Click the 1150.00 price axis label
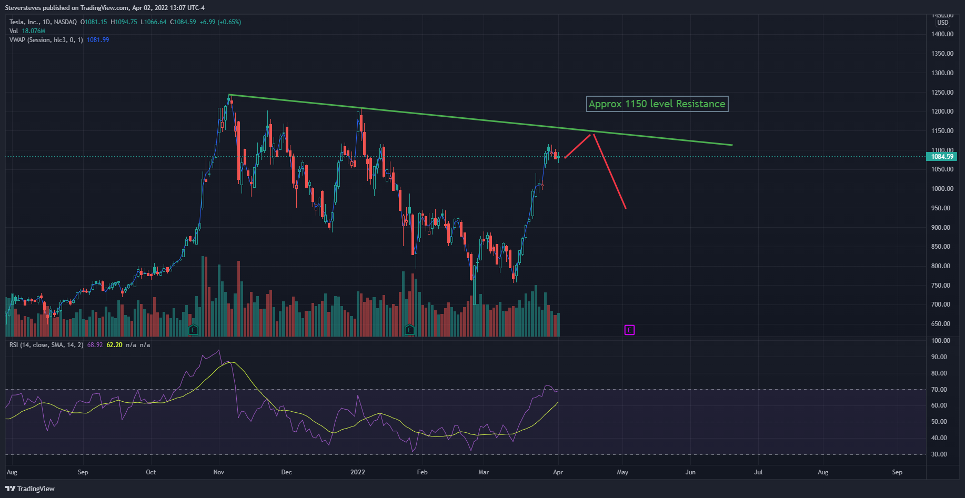 pos(942,131)
